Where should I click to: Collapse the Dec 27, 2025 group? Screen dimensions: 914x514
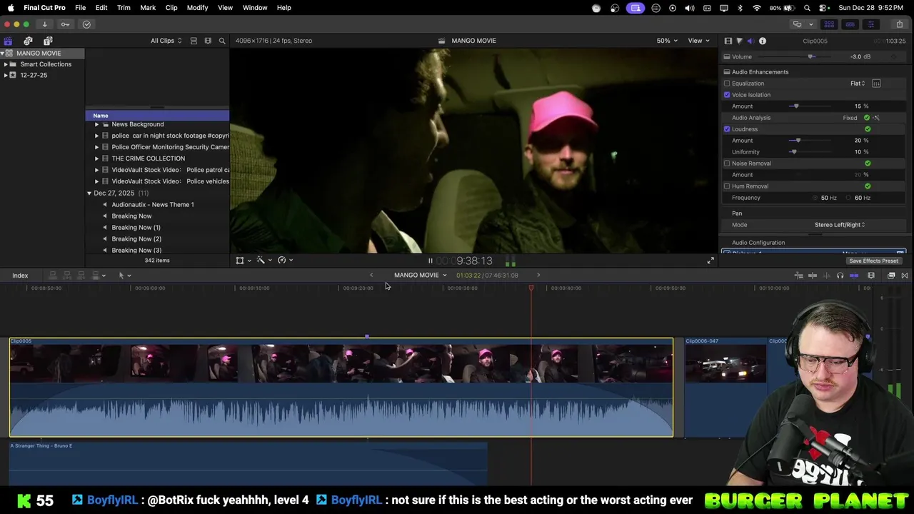click(x=89, y=193)
